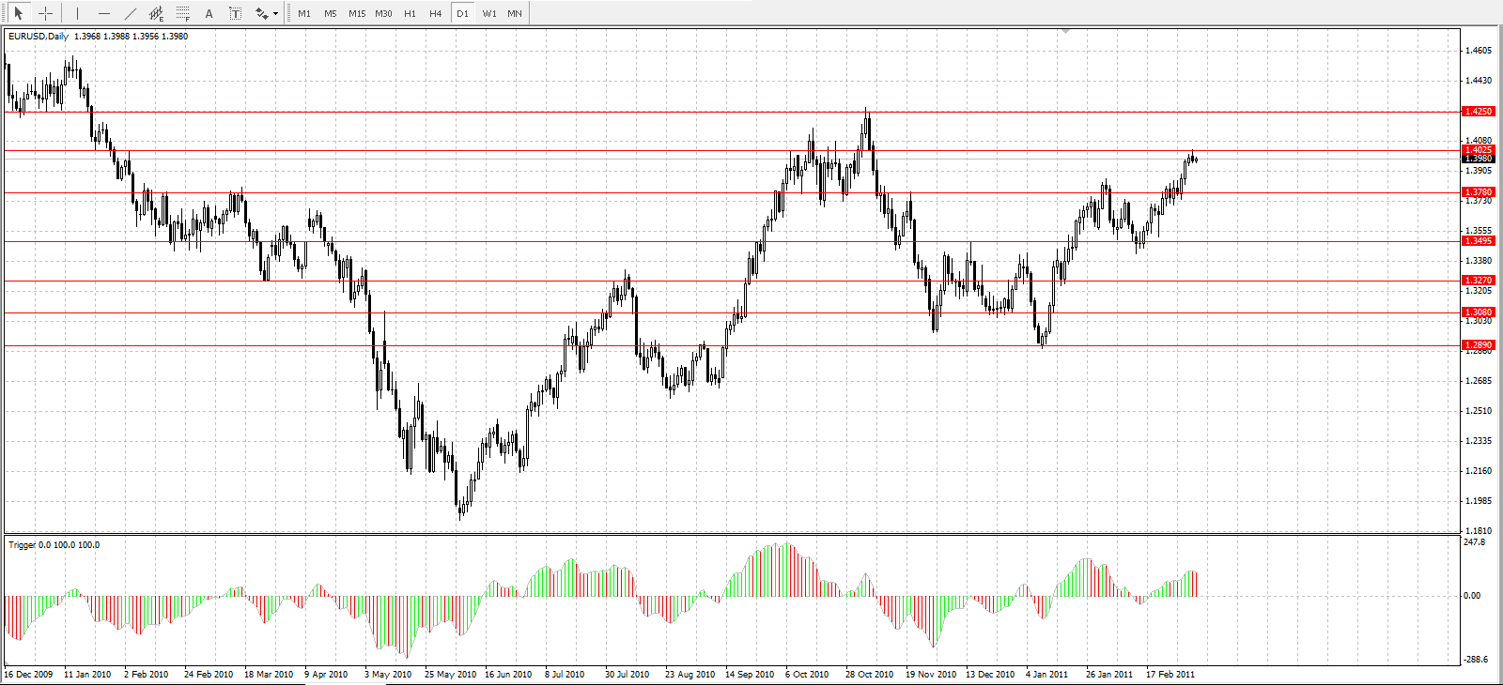Click the chart shift triangle marker
The image size is (1503, 685).
(1065, 31)
